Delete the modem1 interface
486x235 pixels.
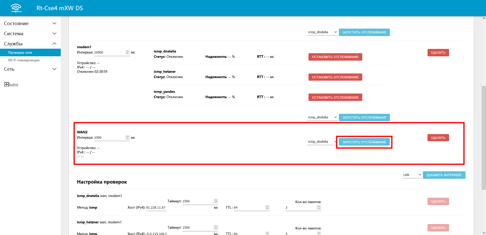[x=438, y=52]
